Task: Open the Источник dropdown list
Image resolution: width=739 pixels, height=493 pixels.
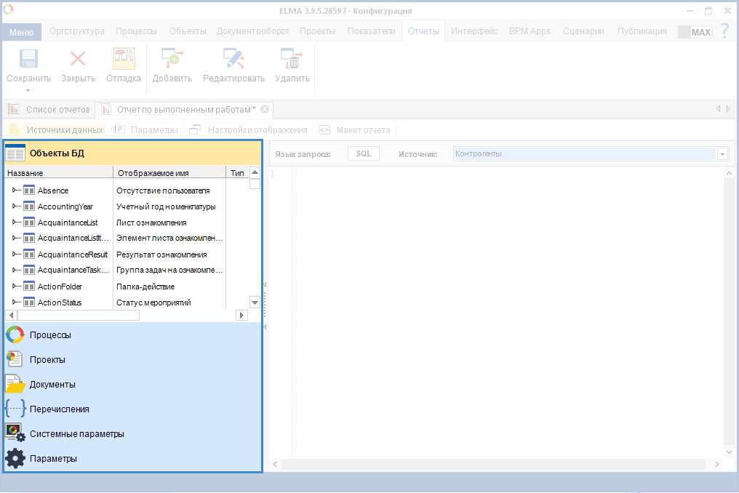Action: 722,154
